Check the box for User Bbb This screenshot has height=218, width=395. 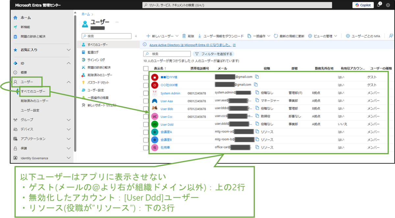pos(146,109)
